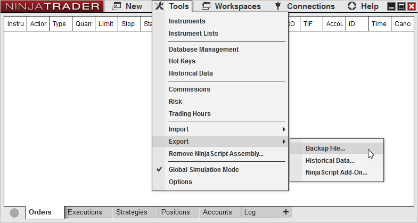Sort by the Quantity column header
This screenshot has height=223, width=418.
click(84, 24)
